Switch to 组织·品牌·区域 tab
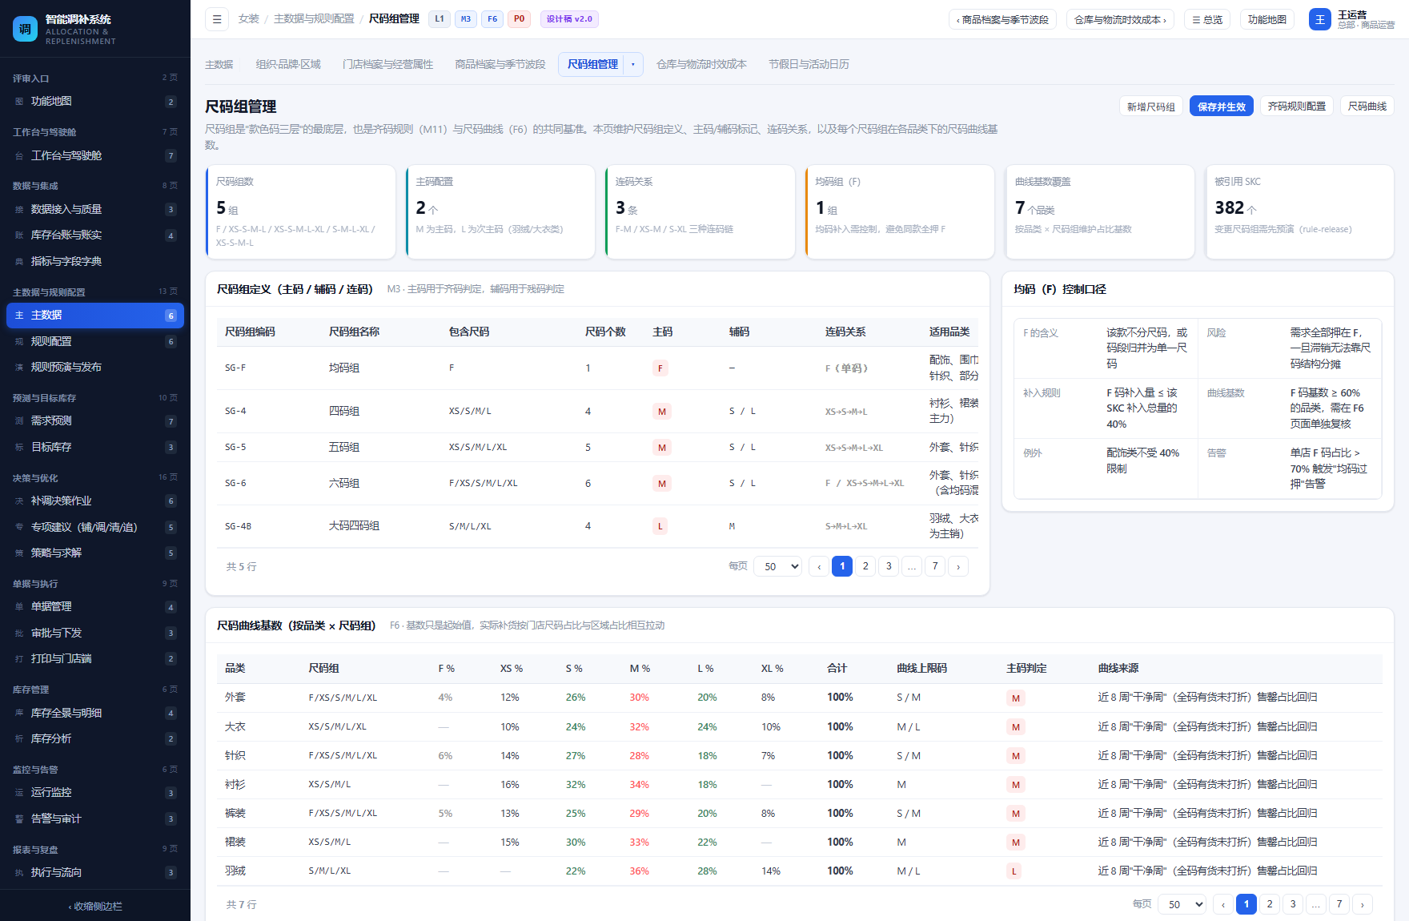1409x921 pixels. pyautogui.click(x=288, y=65)
